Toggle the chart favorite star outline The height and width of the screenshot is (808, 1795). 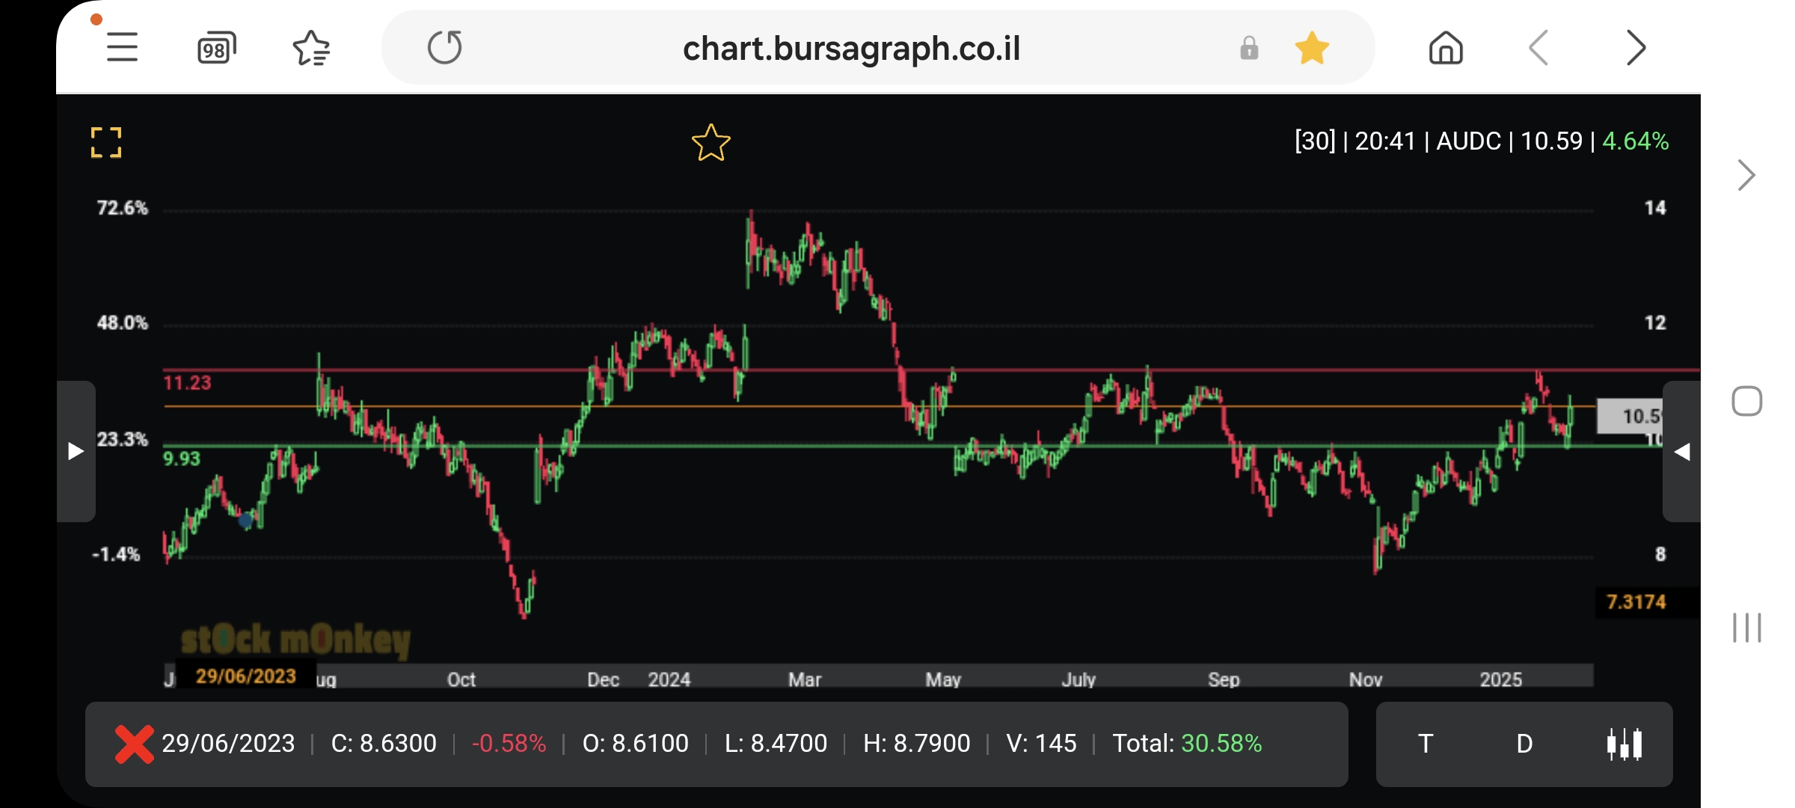711,143
